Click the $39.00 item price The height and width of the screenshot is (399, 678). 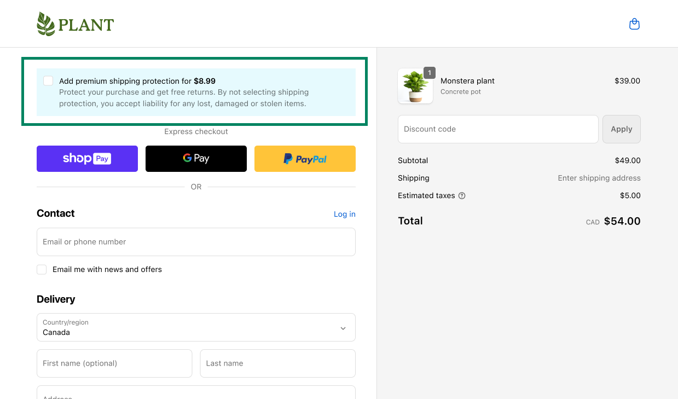point(627,80)
